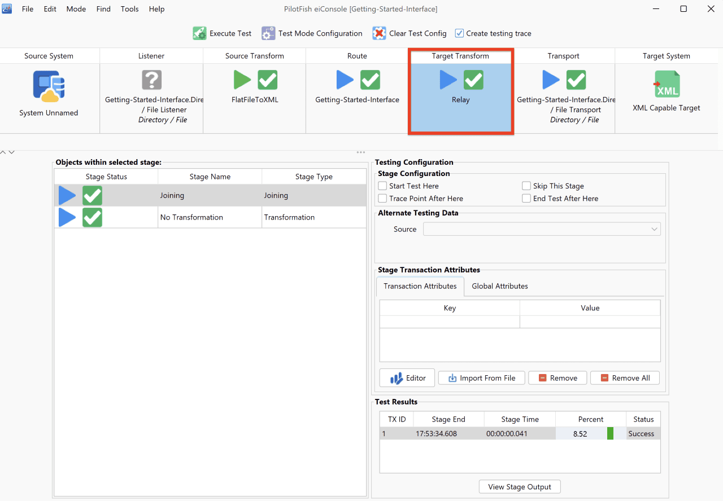Switch to the Global Attributes tab
Image resolution: width=723 pixels, height=501 pixels.
pos(500,286)
